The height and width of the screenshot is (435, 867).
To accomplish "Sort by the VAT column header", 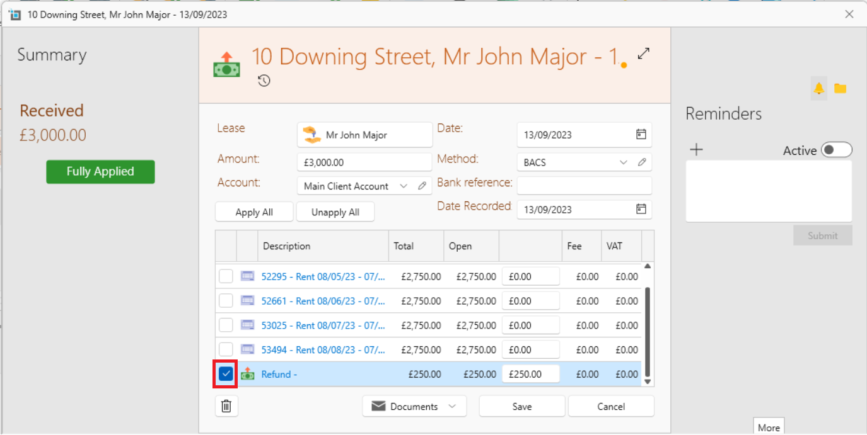I will click(621, 246).
